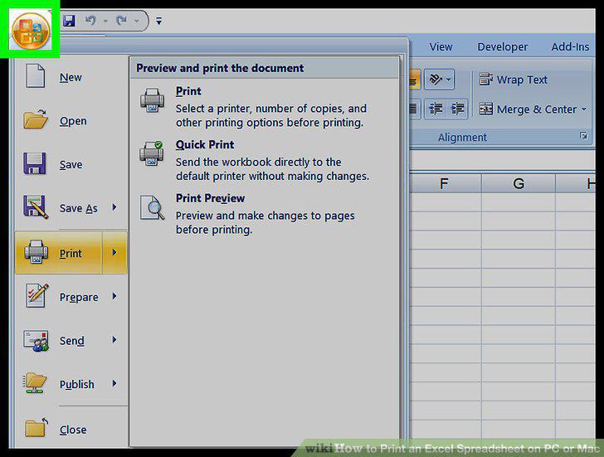Screen dimensions: 604x457
Task: Select Print option in the preview pane
Action: 265,107
